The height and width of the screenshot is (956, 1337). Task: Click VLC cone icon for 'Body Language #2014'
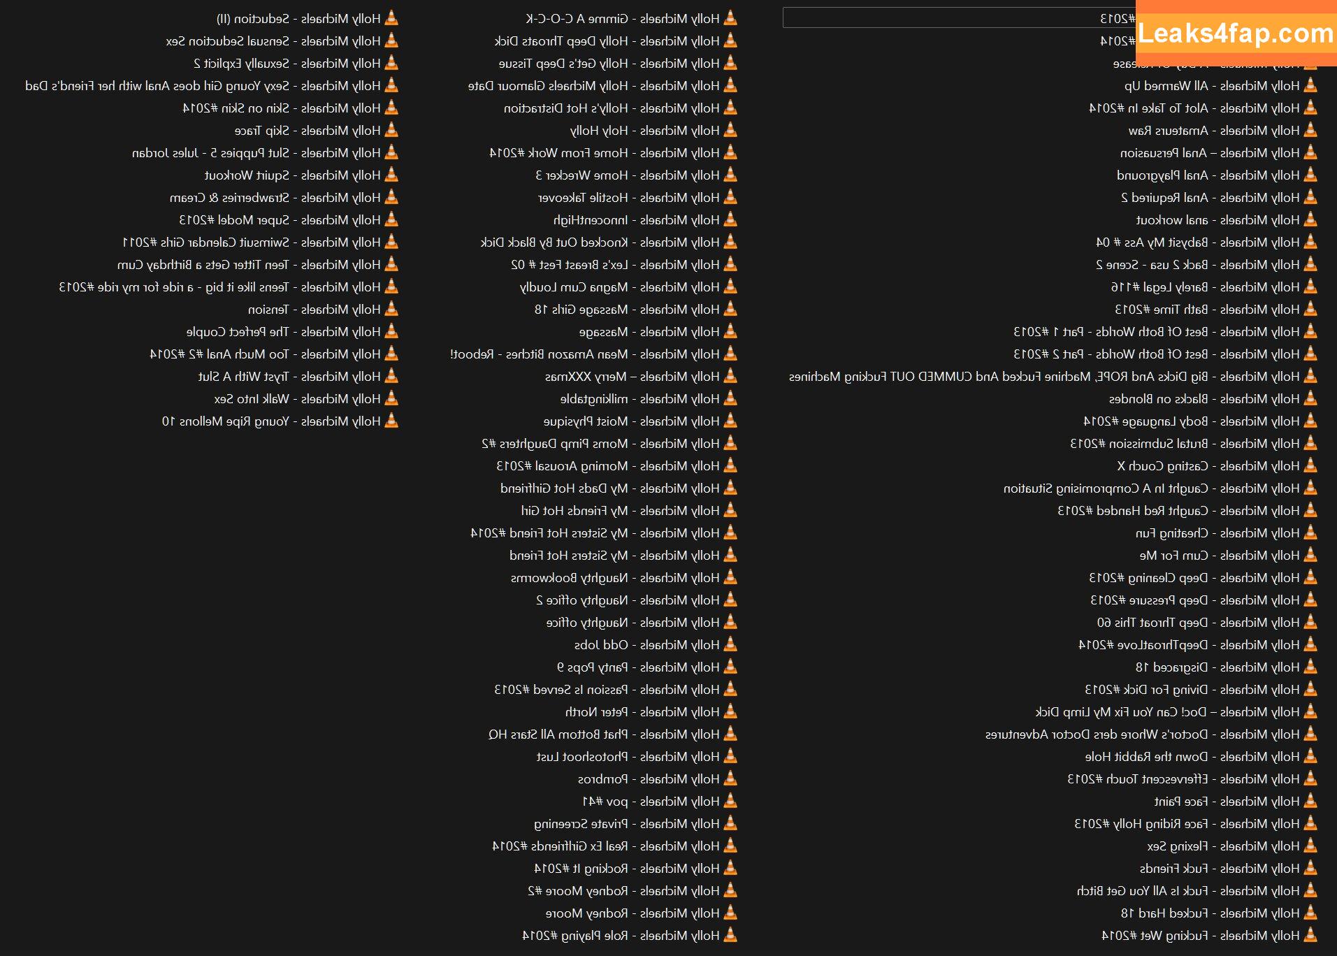pyautogui.click(x=1310, y=421)
